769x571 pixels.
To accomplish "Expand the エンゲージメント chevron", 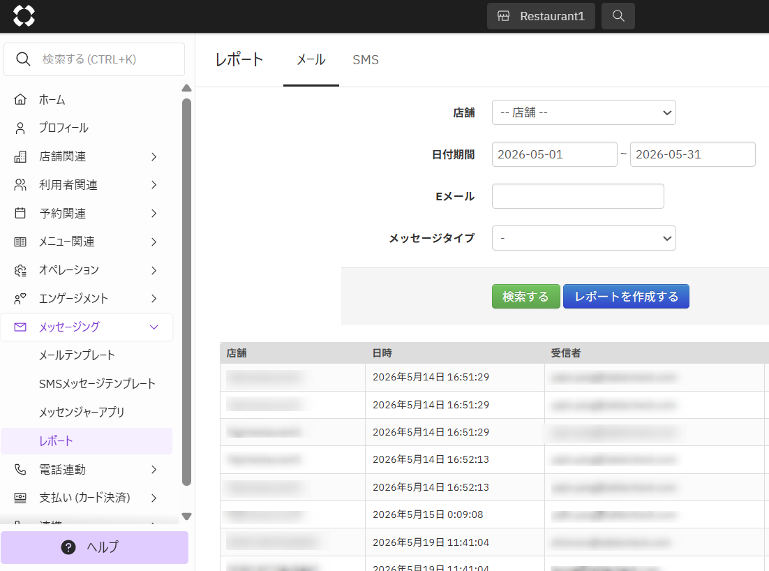I will coord(154,298).
